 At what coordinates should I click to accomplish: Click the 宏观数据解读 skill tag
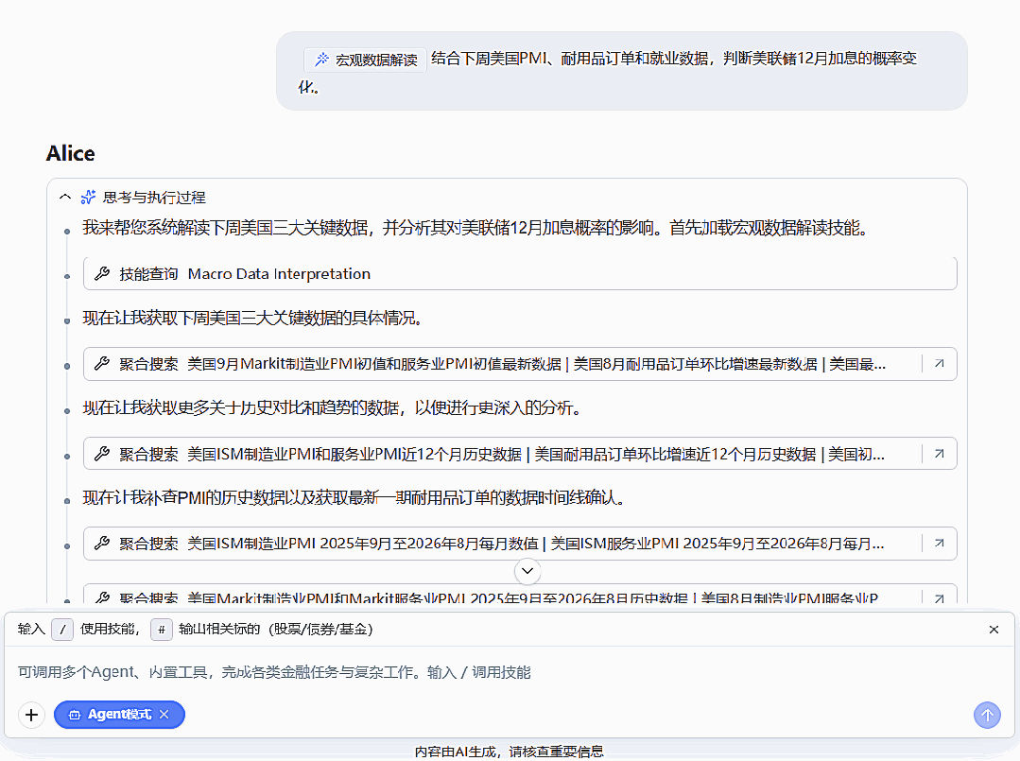click(365, 60)
